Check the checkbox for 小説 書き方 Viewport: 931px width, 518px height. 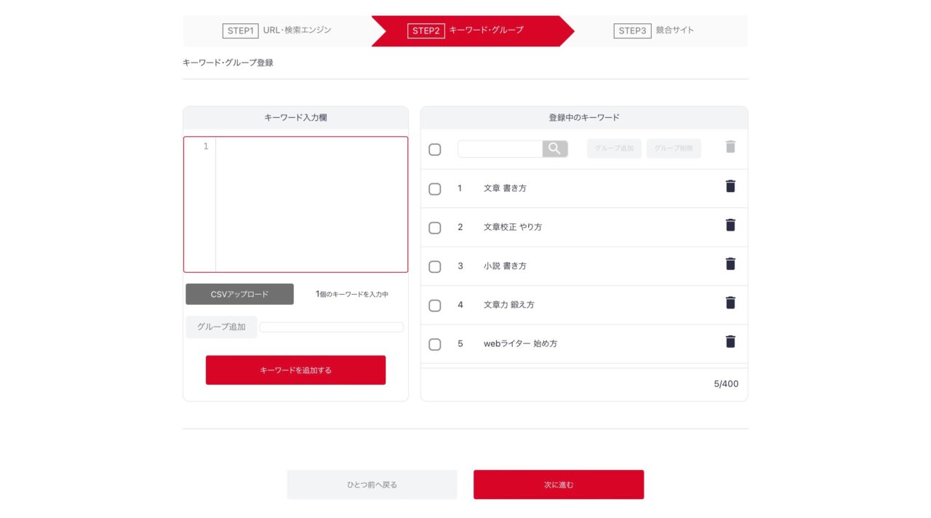[435, 266]
